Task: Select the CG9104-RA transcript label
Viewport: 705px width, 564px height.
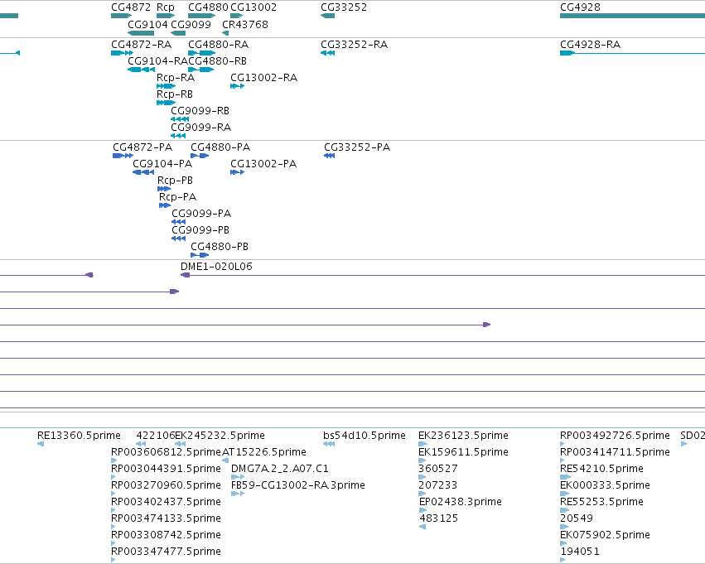Action: pyautogui.click(x=157, y=61)
